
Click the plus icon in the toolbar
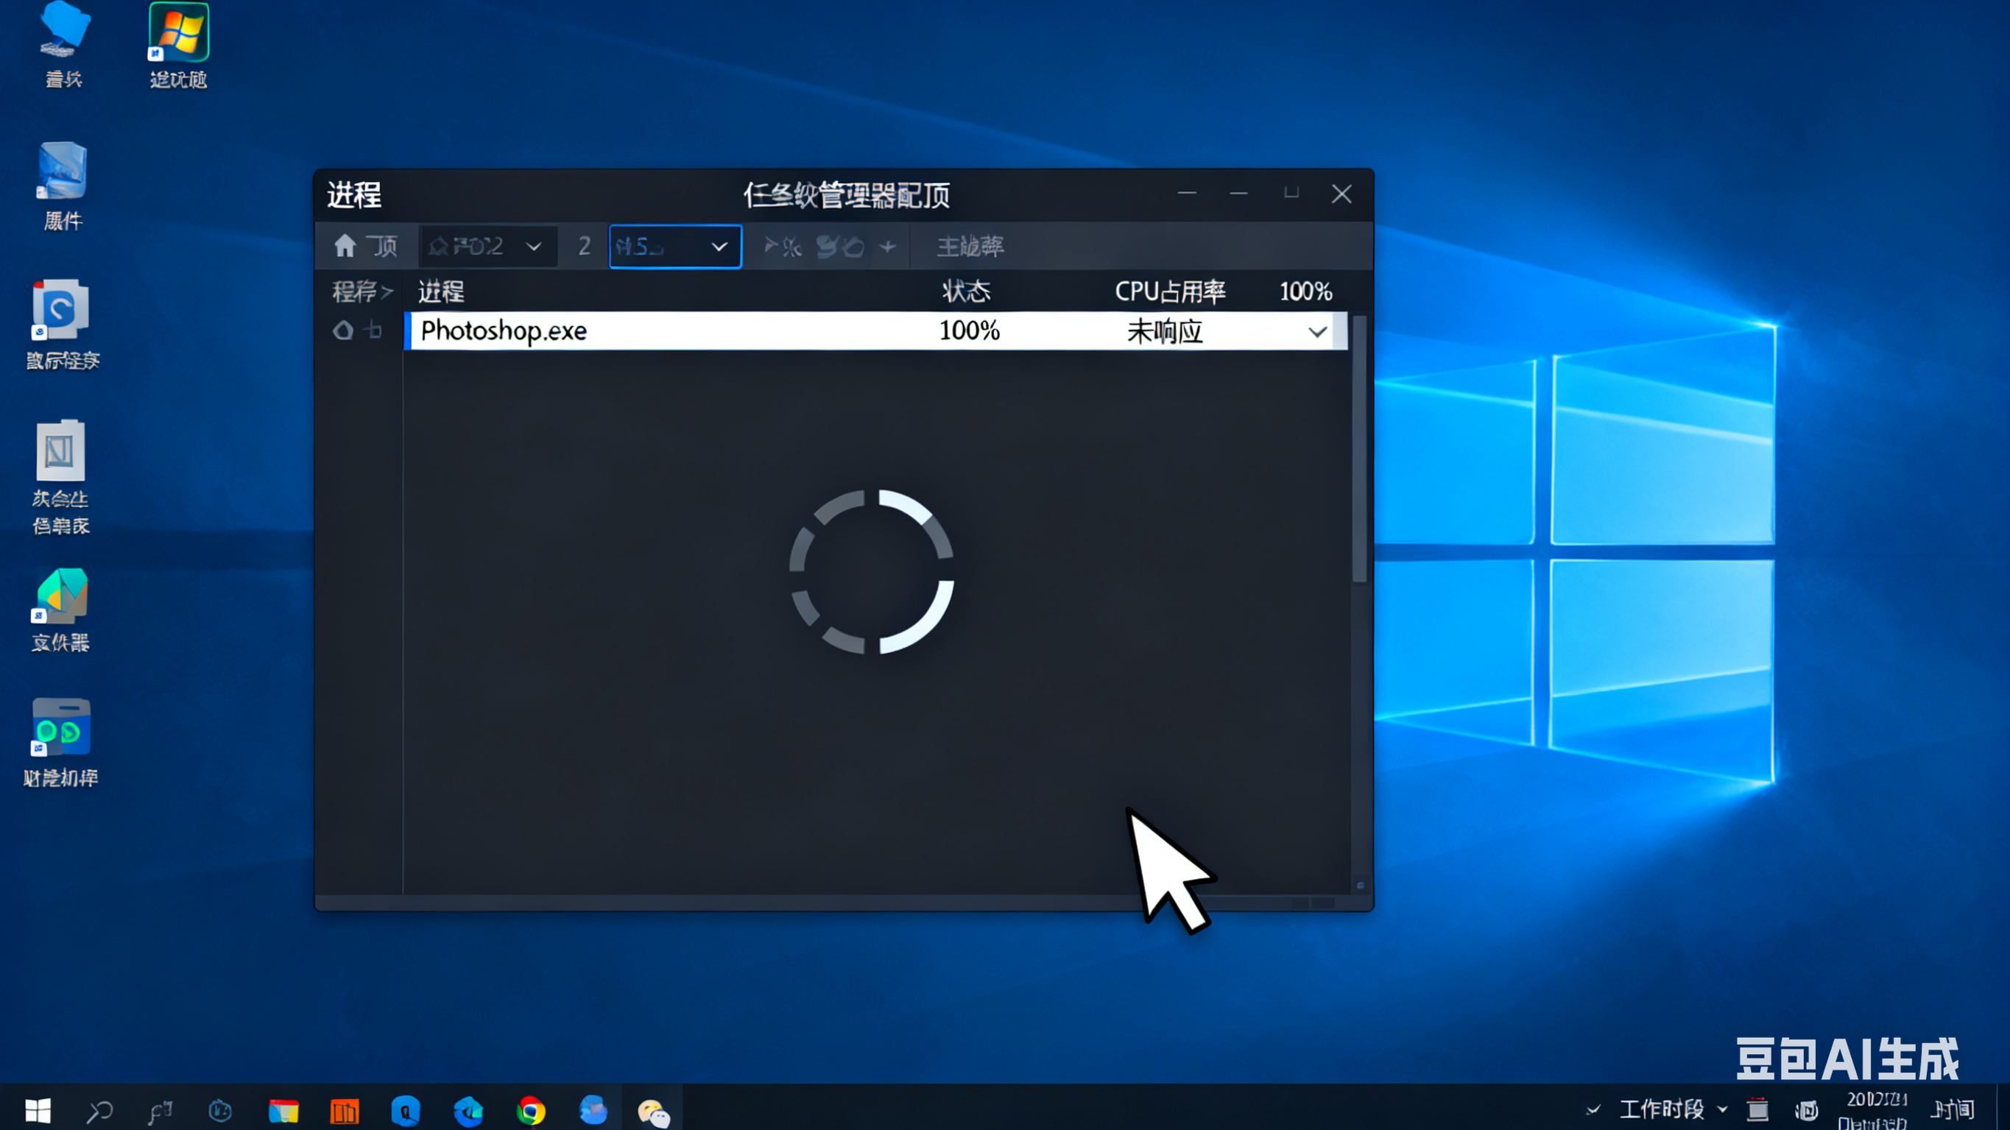coord(887,247)
